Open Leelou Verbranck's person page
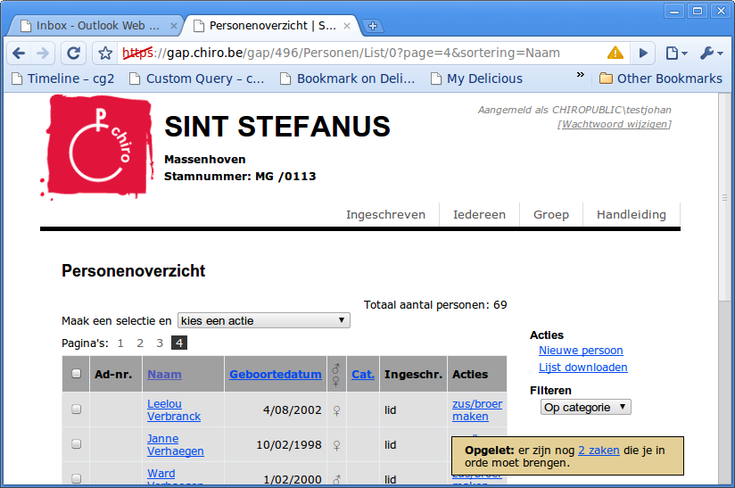This screenshot has width=735, height=488. 173,410
